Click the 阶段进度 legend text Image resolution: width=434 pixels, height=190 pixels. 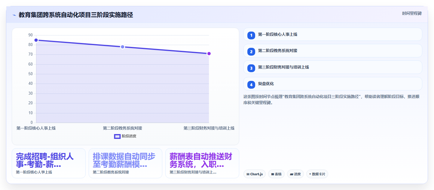coord(129,136)
